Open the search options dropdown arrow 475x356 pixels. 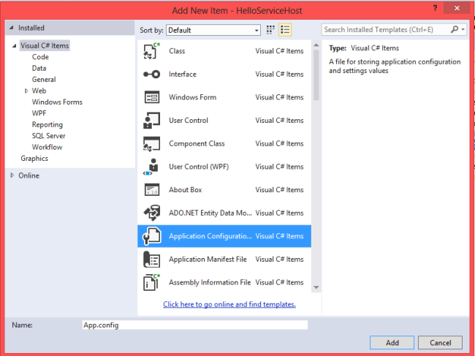tap(463, 29)
